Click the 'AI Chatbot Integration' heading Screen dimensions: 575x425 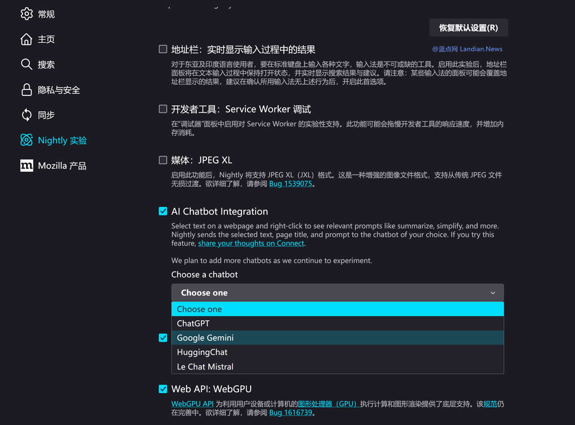(220, 211)
